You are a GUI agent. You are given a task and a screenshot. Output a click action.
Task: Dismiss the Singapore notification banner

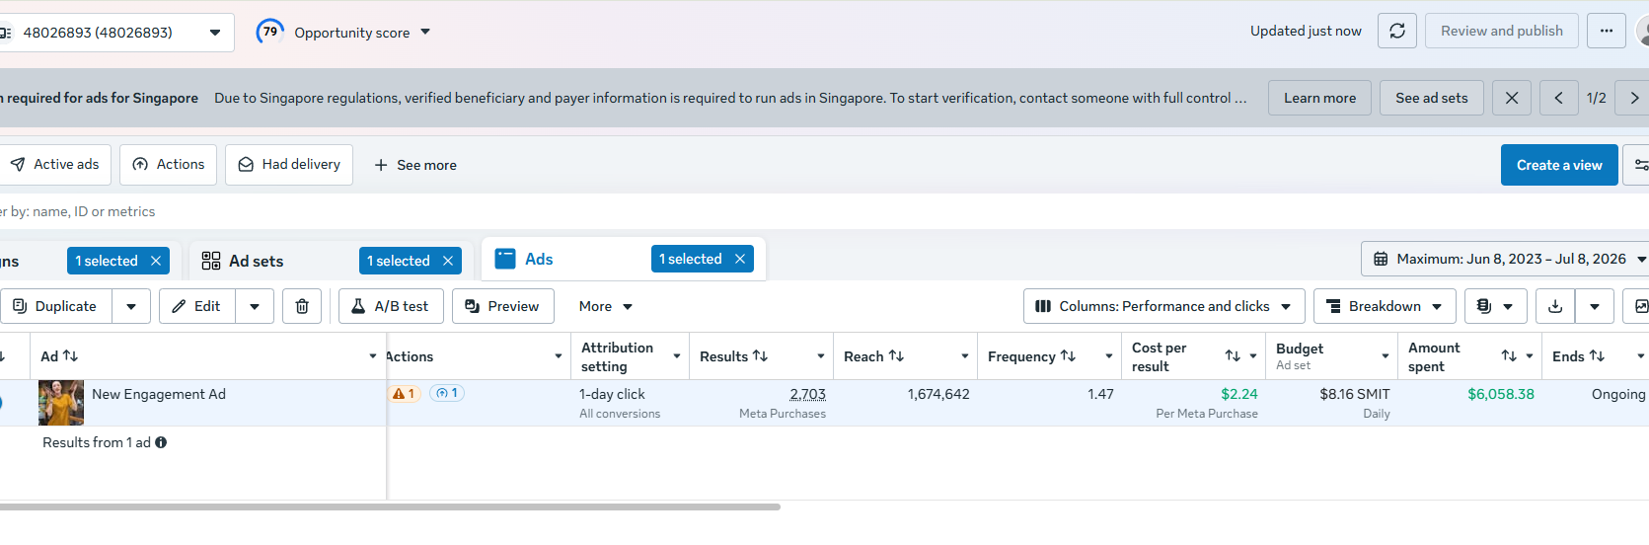[x=1512, y=98]
